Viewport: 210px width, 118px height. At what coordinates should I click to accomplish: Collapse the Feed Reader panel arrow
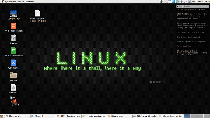(x=178, y=6)
